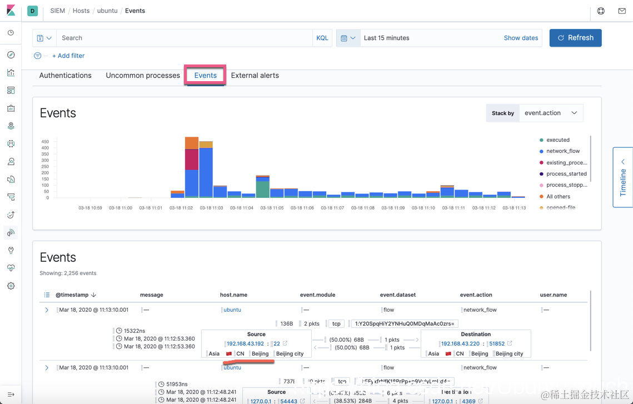Click the Last 15 minutes time range
Image resolution: width=633 pixels, height=404 pixels.
click(x=386, y=38)
